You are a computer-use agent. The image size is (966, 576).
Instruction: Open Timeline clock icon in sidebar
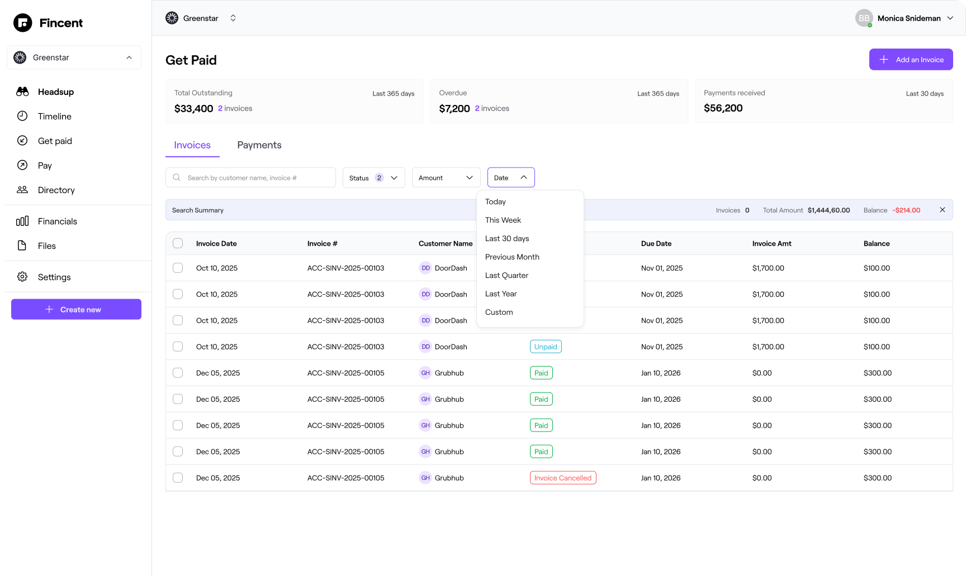(x=22, y=116)
